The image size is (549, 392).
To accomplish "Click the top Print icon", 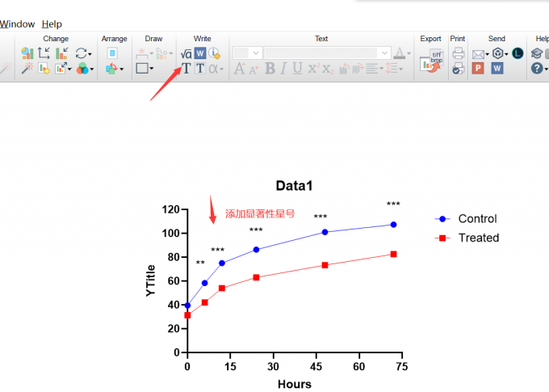I will click(x=458, y=53).
